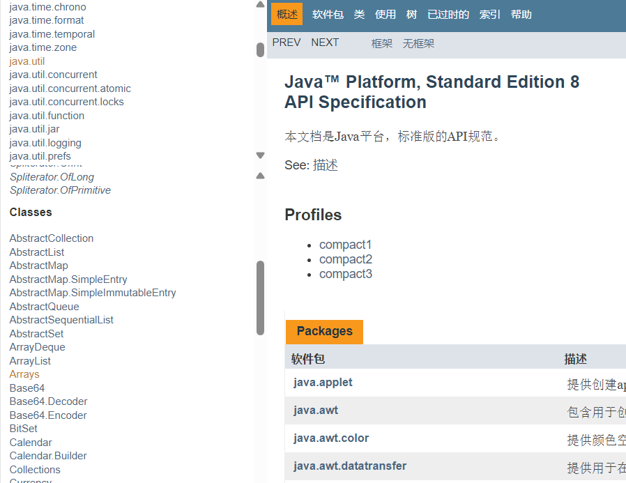The image size is (626, 483).
Task: Switch to the 无框架 view
Action: coord(418,43)
